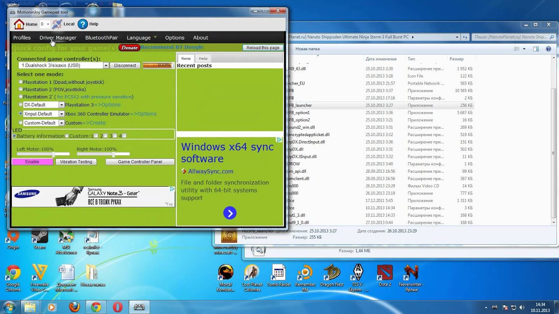Select the TES V Skyrim desktop shortcut
The image size is (559, 314).
[358, 278]
